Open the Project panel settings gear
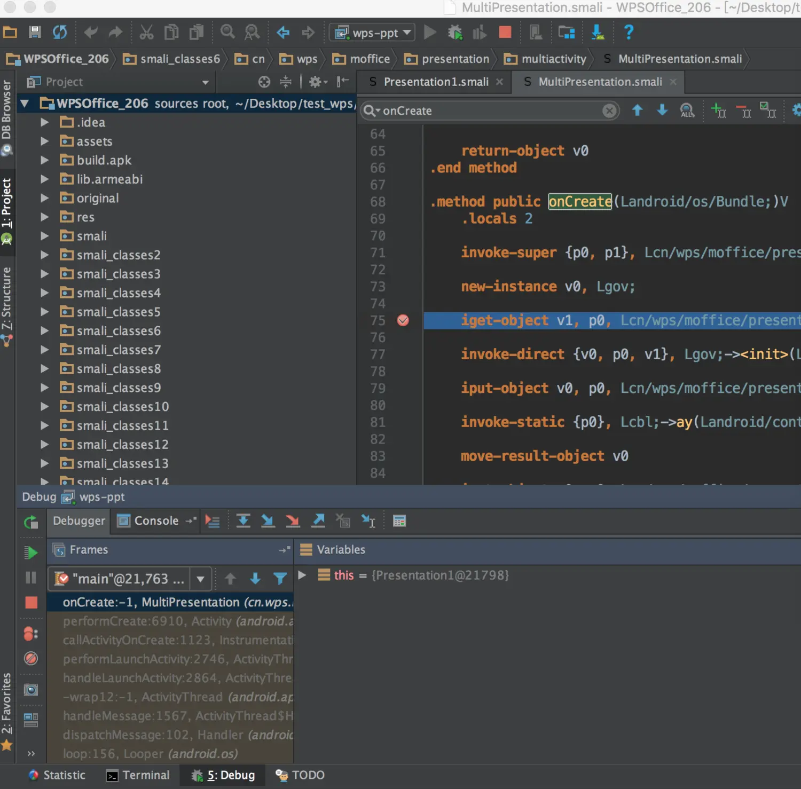Image resolution: width=801 pixels, height=789 pixels. click(x=318, y=82)
